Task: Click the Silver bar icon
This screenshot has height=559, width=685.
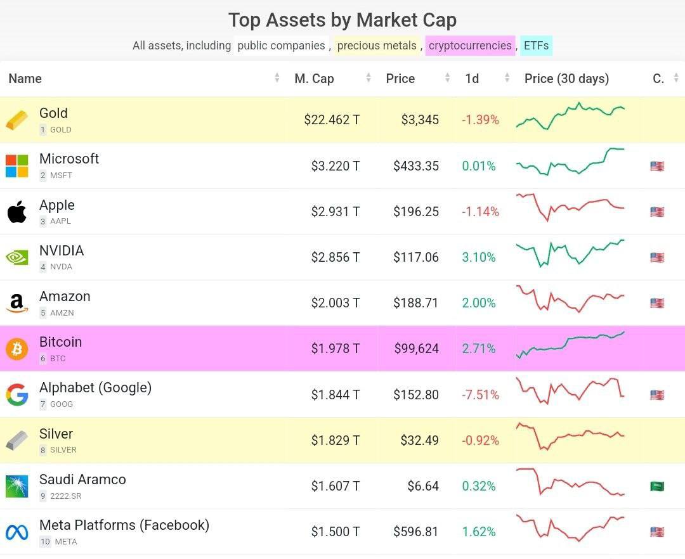Action: [x=16, y=440]
